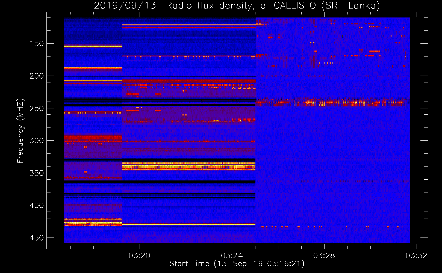Viewport: 442px width, 273px height.
Task: Click the 03:32 time tick label
Action: coord(417,256)
